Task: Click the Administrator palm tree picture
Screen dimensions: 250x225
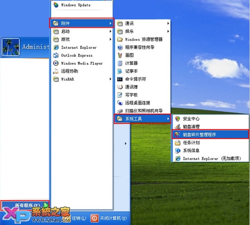Action: click(x=11, y=47)
